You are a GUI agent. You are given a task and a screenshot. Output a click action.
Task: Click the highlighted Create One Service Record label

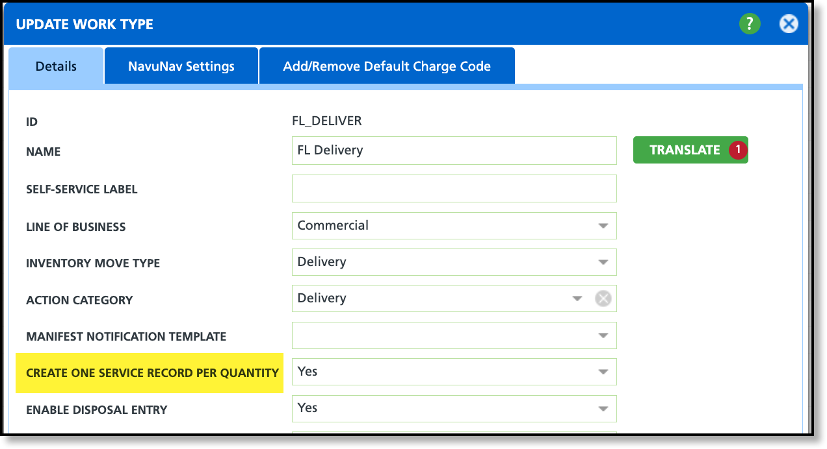point(152,373)
